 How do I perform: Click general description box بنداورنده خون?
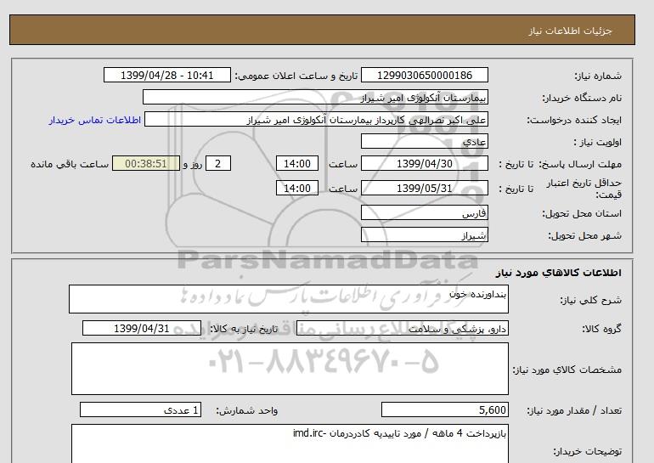click(289, 299)
